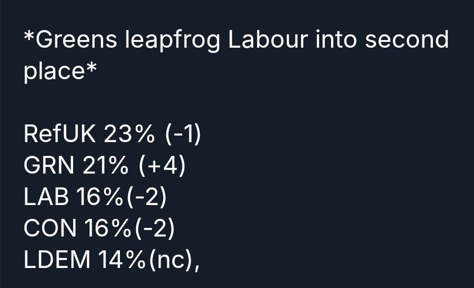Select the word "second" in the headline

(x=407, y=41)
